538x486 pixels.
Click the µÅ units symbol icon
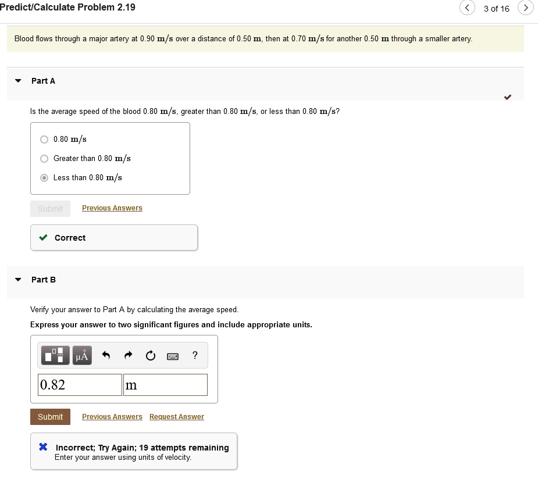(x=82, y=355)
